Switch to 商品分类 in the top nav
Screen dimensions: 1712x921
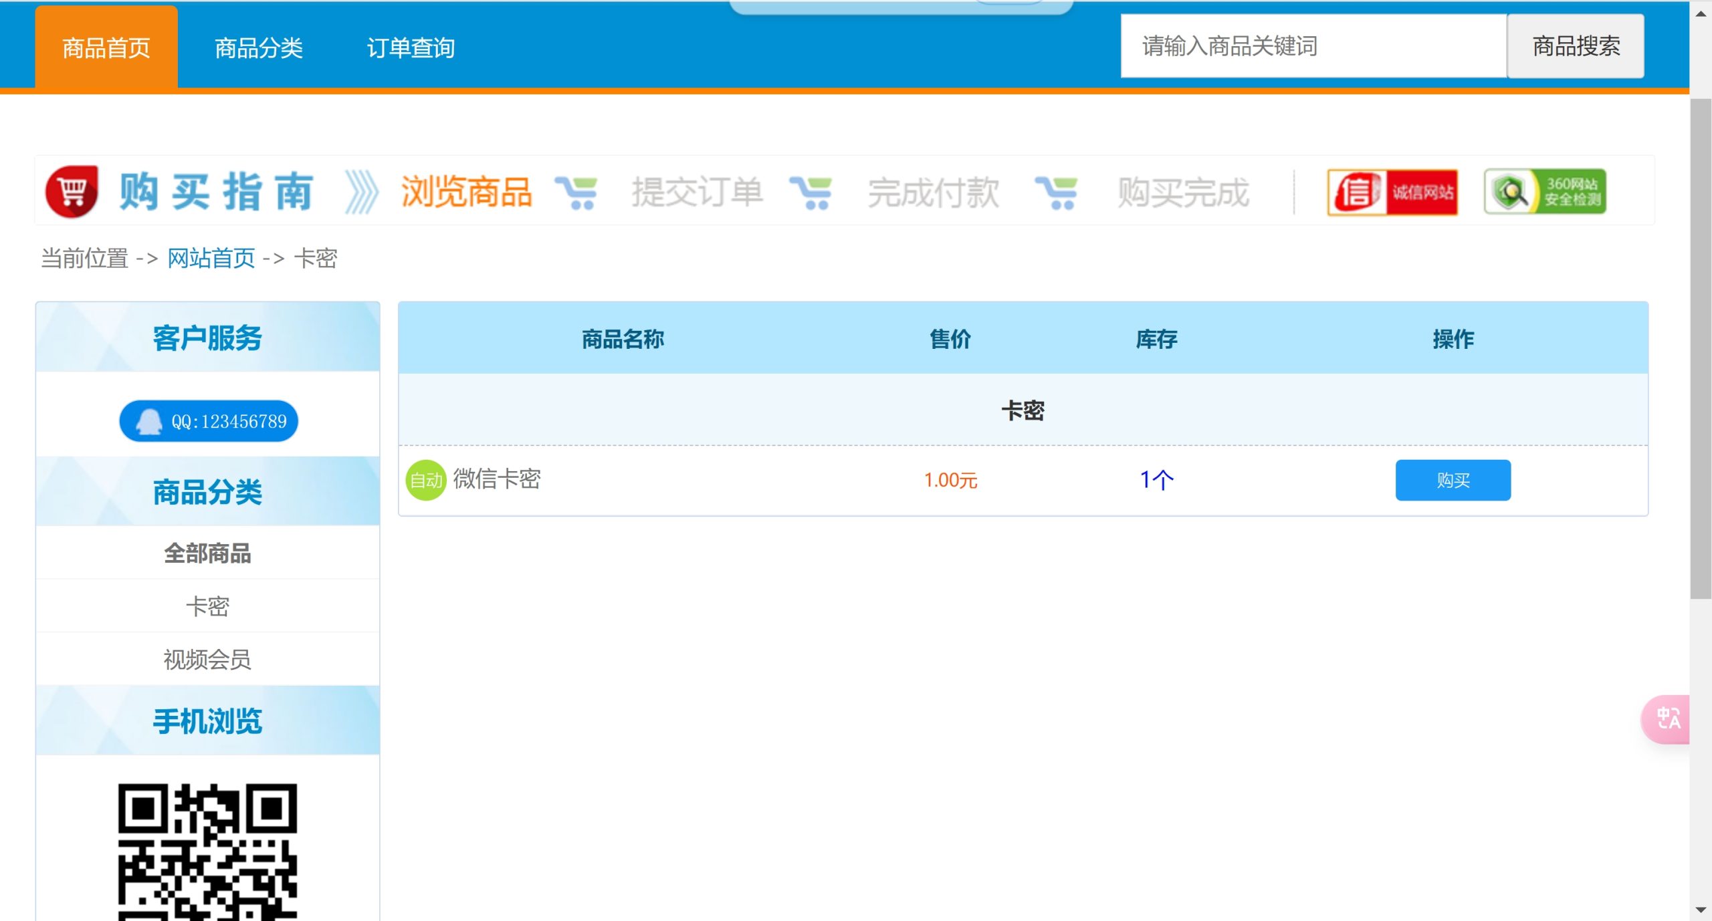(259, 47)
